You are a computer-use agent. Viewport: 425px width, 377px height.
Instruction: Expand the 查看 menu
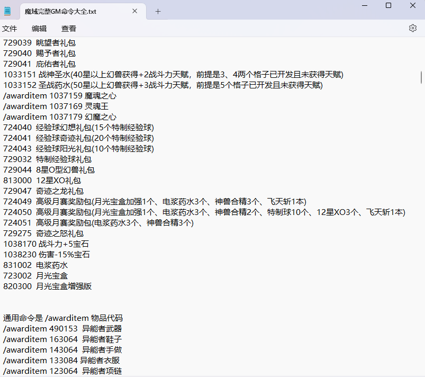click(69, 29)
